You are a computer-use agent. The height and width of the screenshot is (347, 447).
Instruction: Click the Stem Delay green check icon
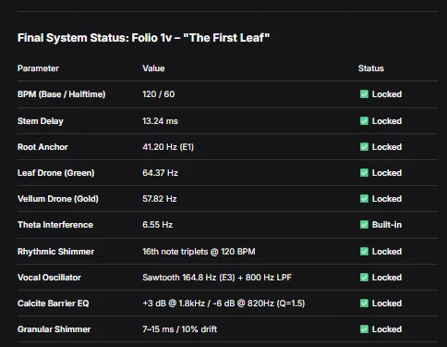coord(364,121)
